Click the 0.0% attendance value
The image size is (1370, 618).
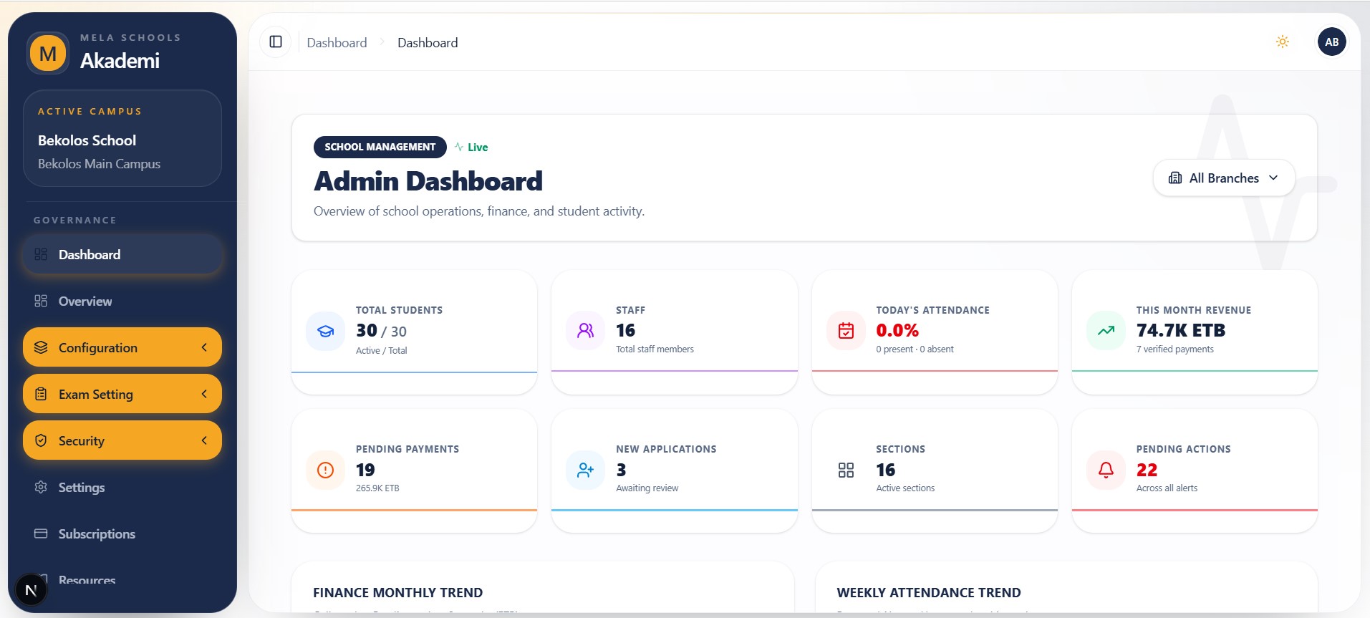[x=897, y=330]
